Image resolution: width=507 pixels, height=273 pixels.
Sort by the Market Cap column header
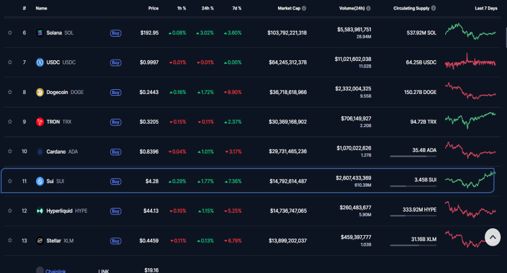click(289, 8)
